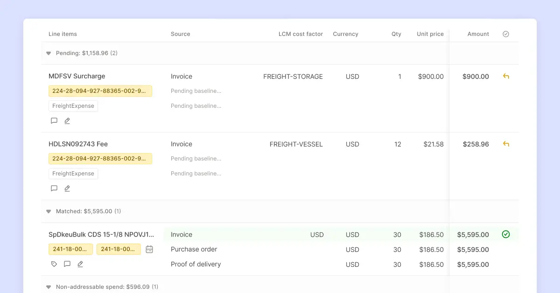Click yellow 224-28-094 tag under MDFSV Surcharge
Screen dimensions: 560x293
tap(100, 91)
